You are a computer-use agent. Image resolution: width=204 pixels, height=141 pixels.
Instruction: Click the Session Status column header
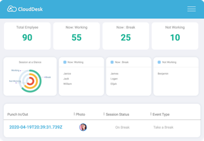pyautogui.click(x=117, y=114)
